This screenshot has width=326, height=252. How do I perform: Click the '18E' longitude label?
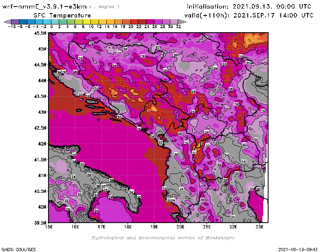128,227
